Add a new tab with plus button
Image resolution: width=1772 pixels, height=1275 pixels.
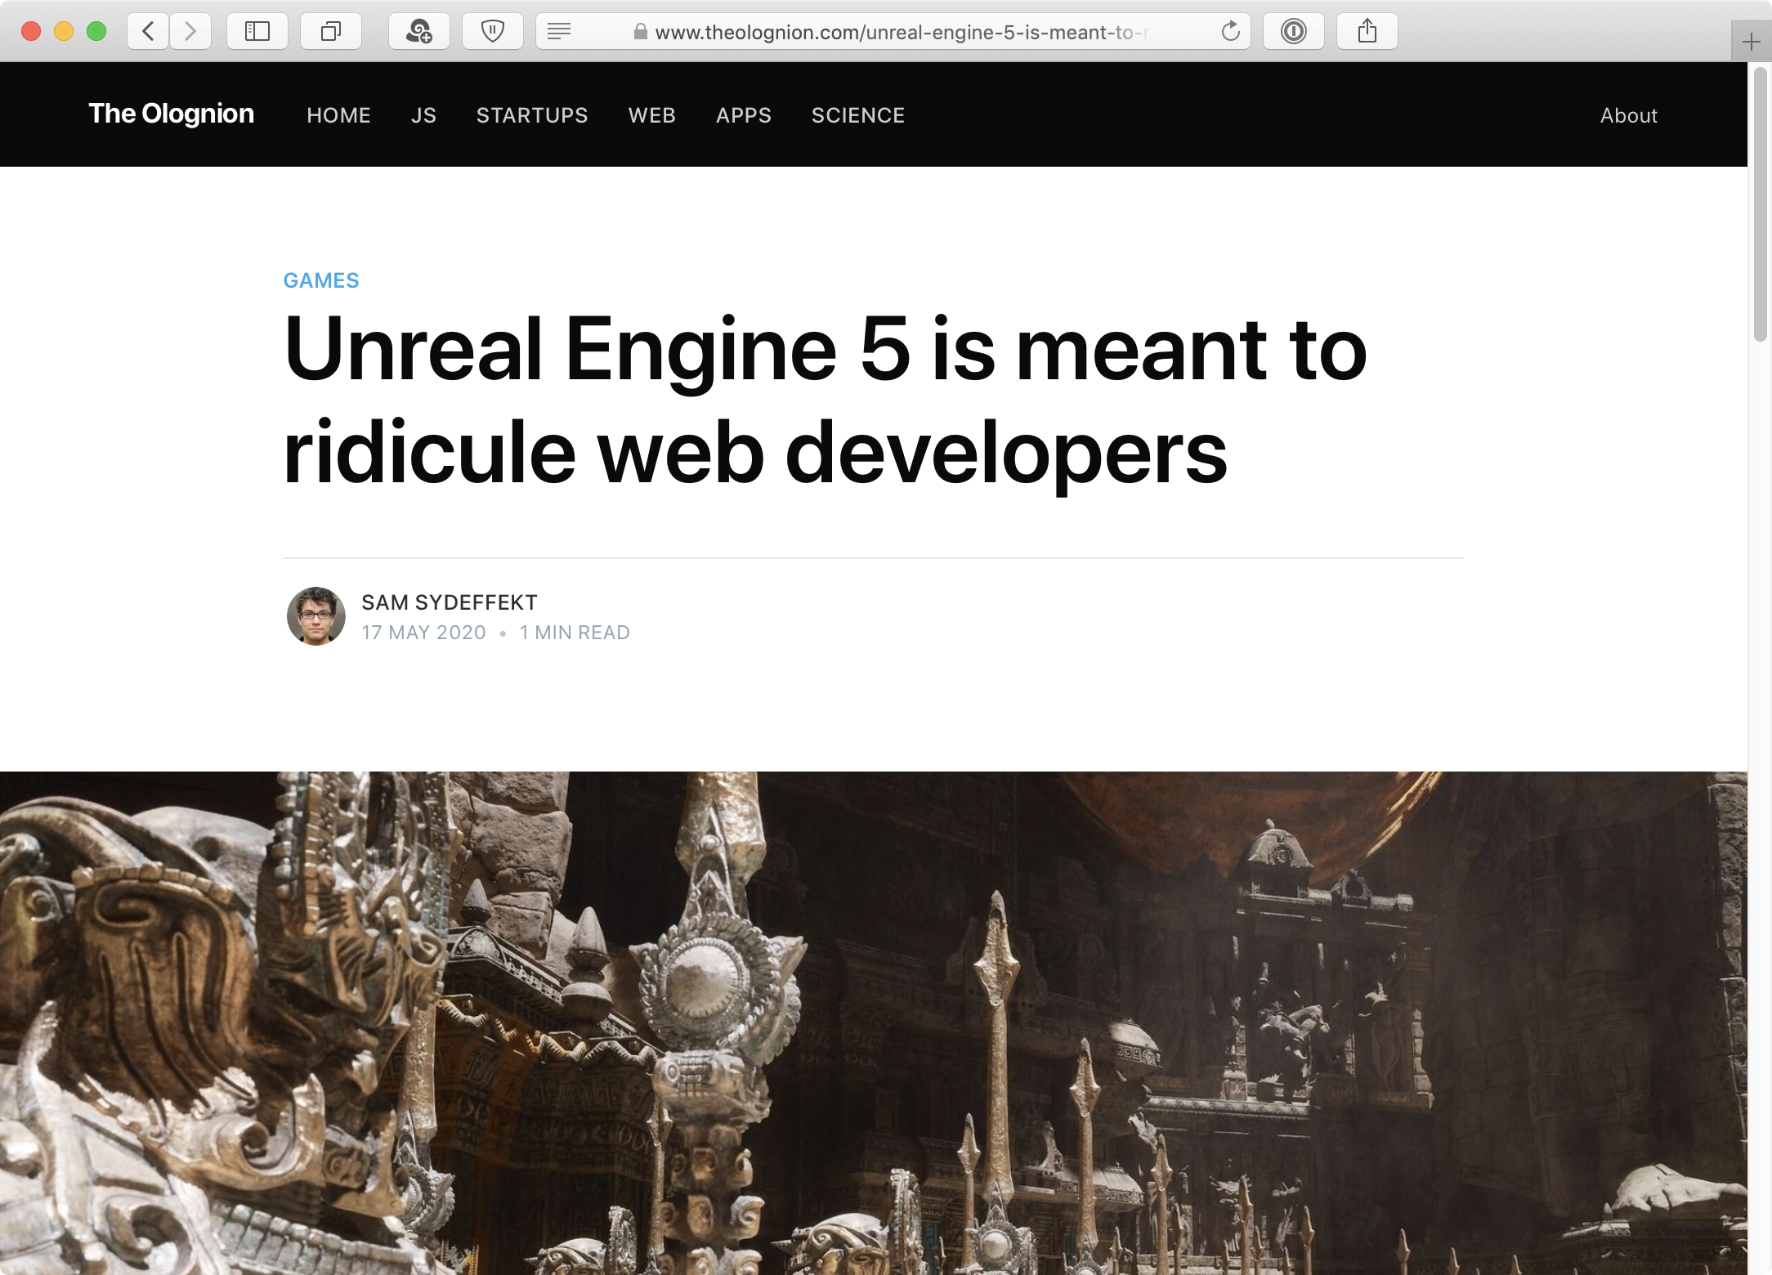click(1751, 42)
